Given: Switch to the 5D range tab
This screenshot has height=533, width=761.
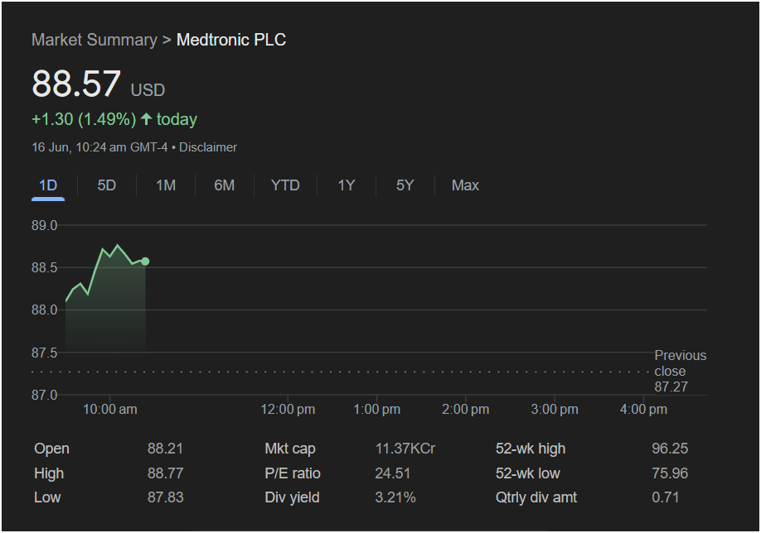Looking at the screenshot, I should point(106,185).
